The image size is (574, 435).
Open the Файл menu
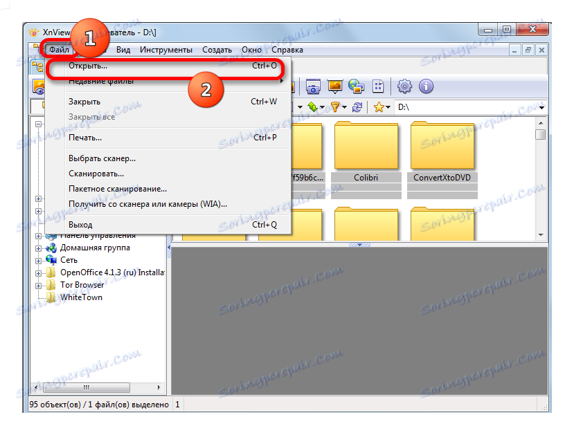[x=59, y=50]
